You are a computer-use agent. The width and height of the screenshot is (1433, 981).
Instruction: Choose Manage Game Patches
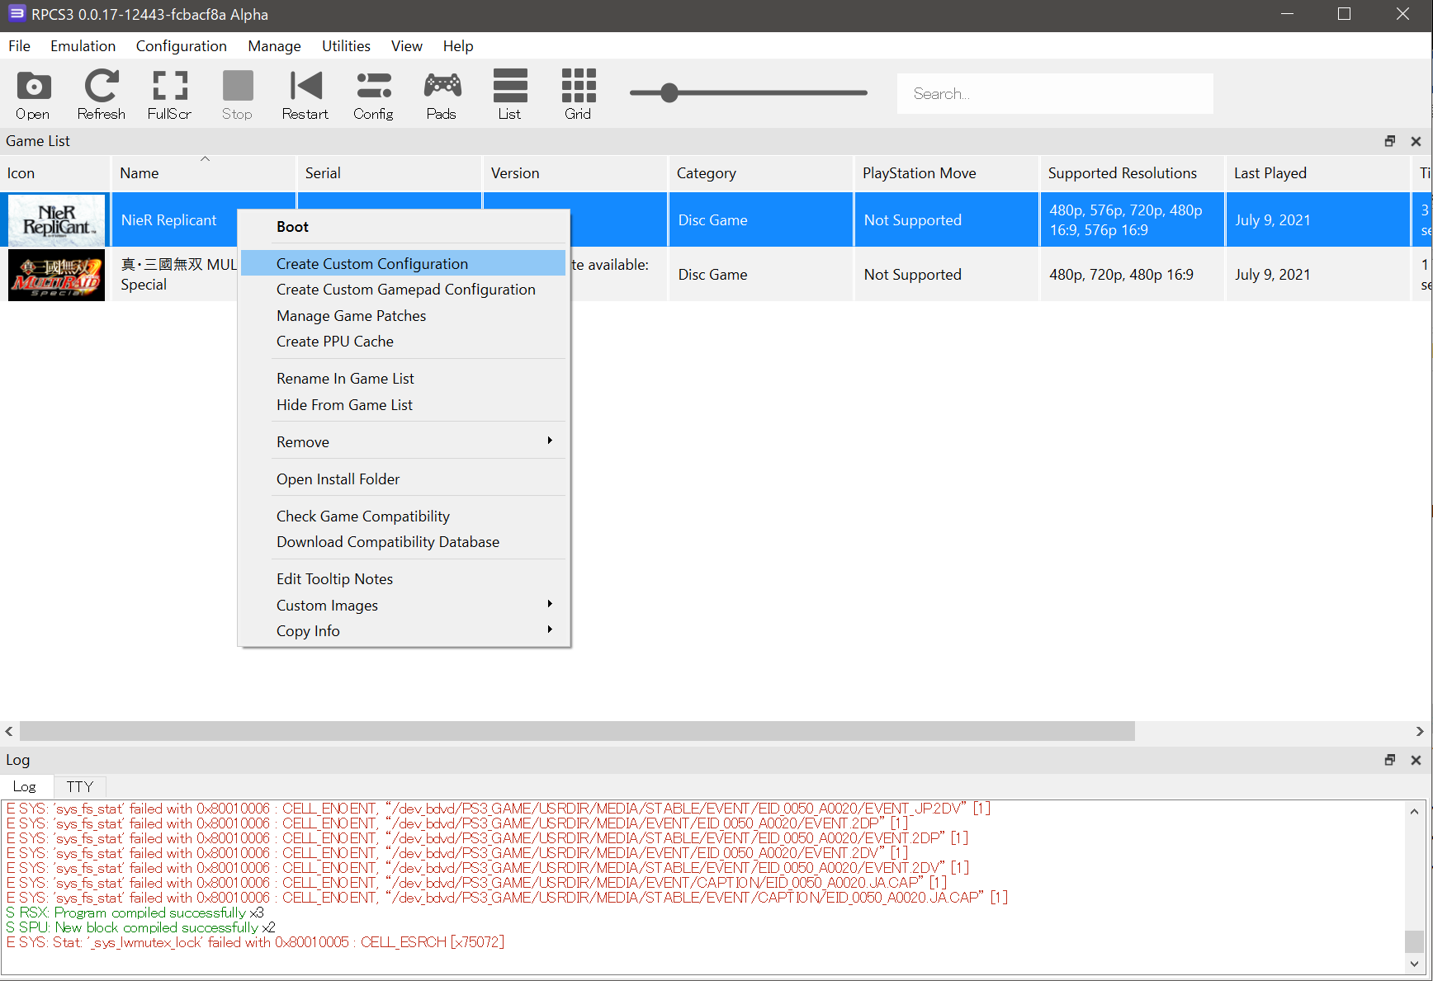click(x=404, y=316)
